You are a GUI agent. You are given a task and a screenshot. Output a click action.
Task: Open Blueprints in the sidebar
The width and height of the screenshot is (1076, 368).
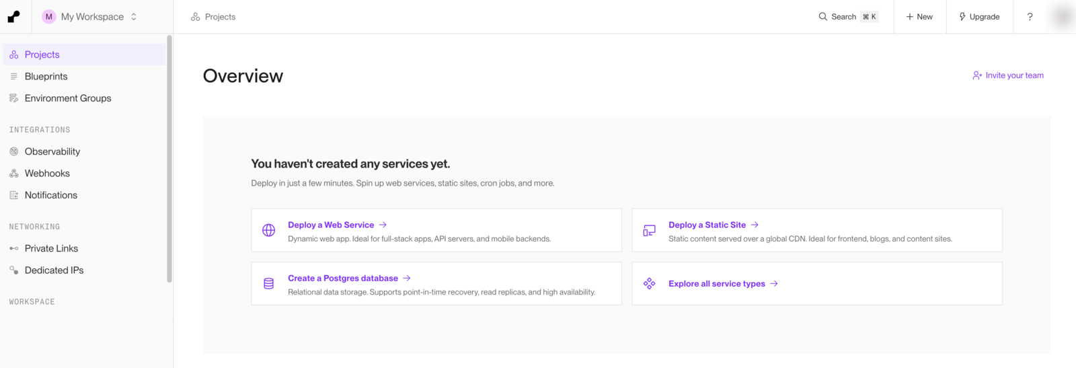point(84,76)
